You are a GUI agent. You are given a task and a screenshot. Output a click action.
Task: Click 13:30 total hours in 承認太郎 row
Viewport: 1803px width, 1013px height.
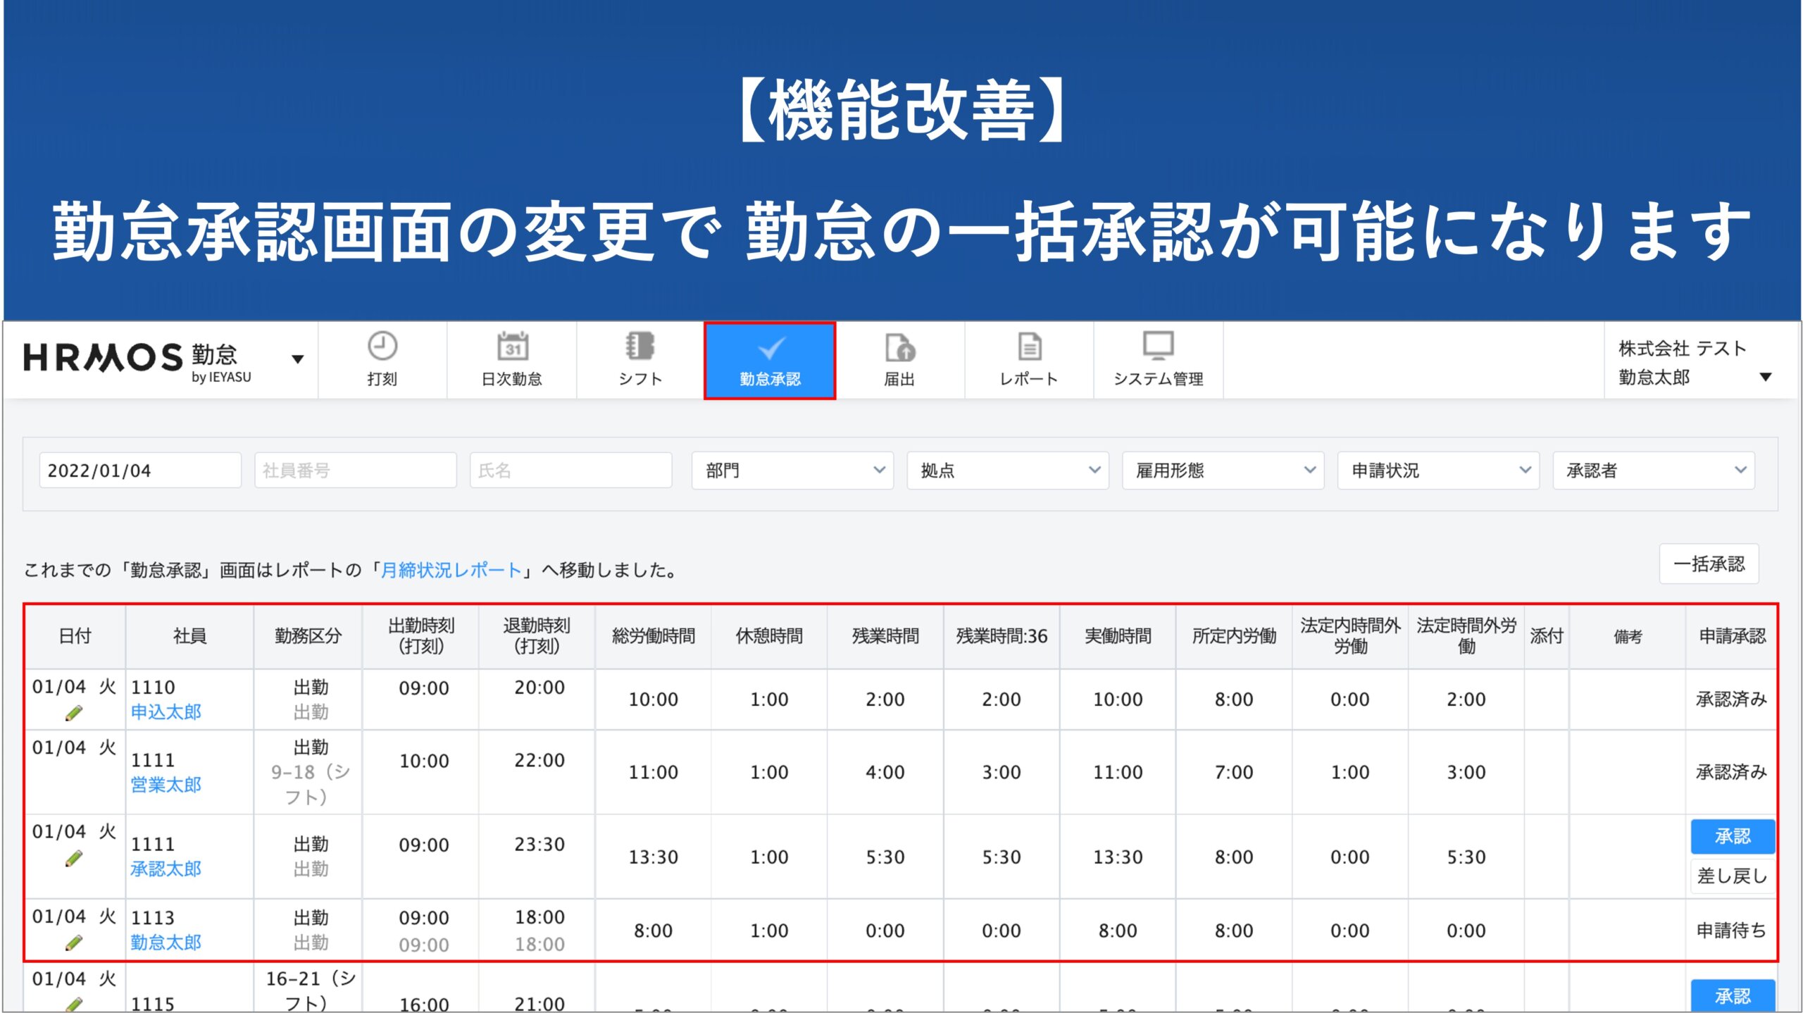[653, 857]
